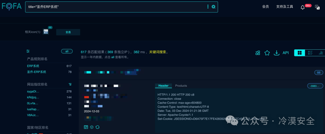Open the notifications bell
Viewport: 325px width, 134px height.
click(303, 8)
